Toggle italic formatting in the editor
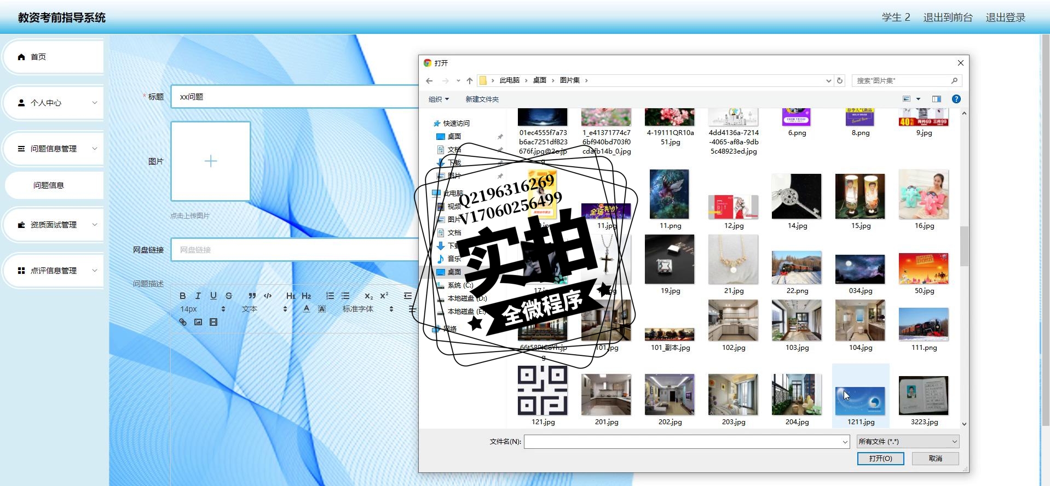Screen dimensions: 1050x486 198,296
